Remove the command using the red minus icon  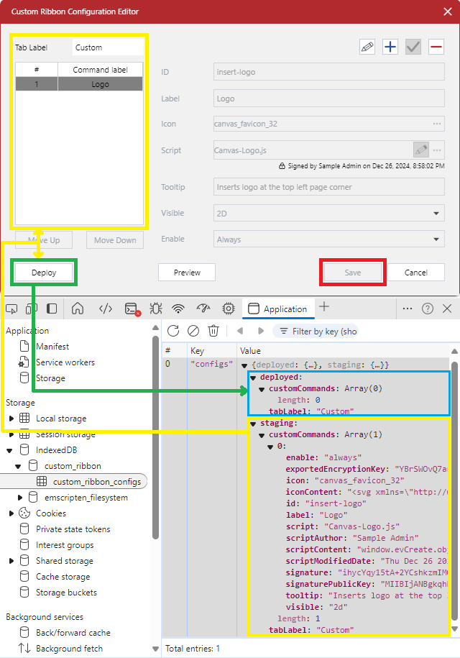(436, 47)
